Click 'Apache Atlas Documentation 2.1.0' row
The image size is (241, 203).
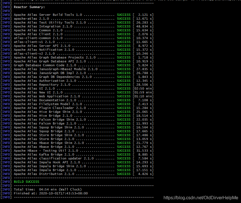45,100
